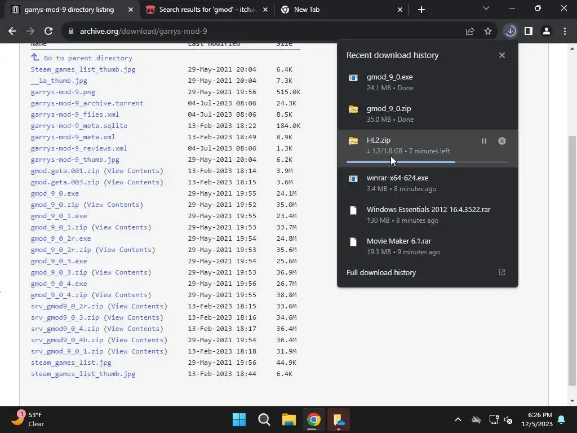Image resolution: width=577 pixels, height=433 pixels.
Task: Click the Chrome taskbar icon
Action: [313, 419]
